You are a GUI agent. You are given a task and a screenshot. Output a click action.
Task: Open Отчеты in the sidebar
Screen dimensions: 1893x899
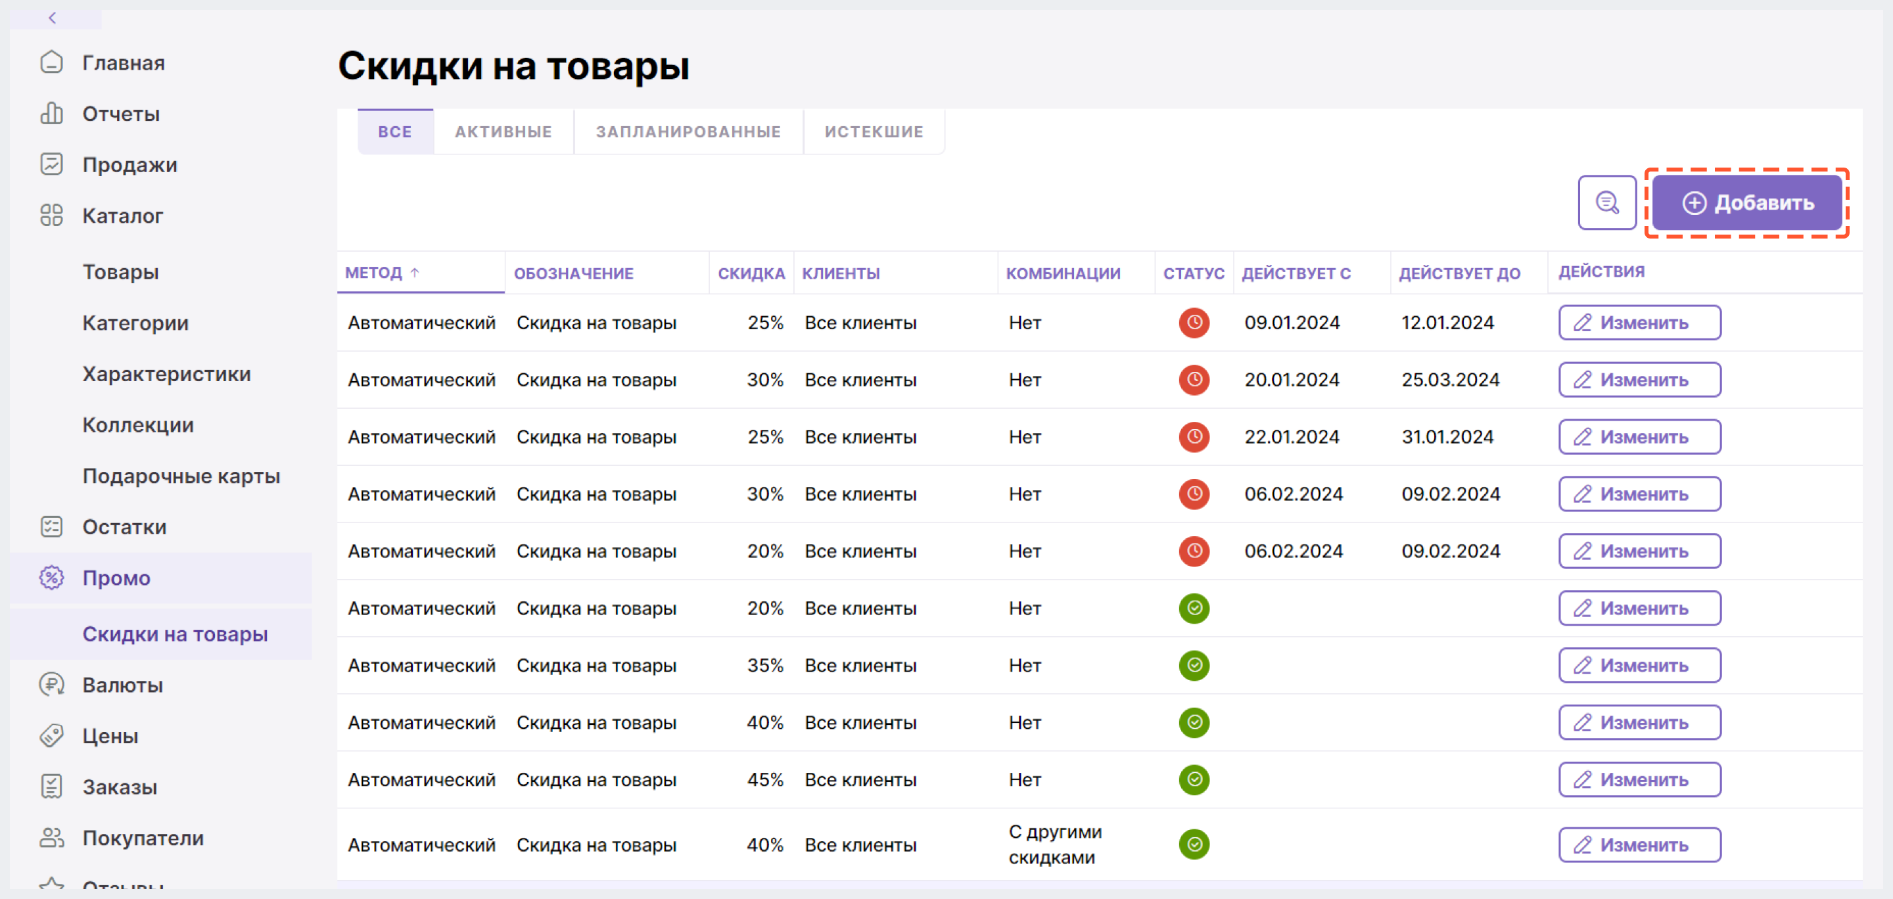click(x=120, y=114)
